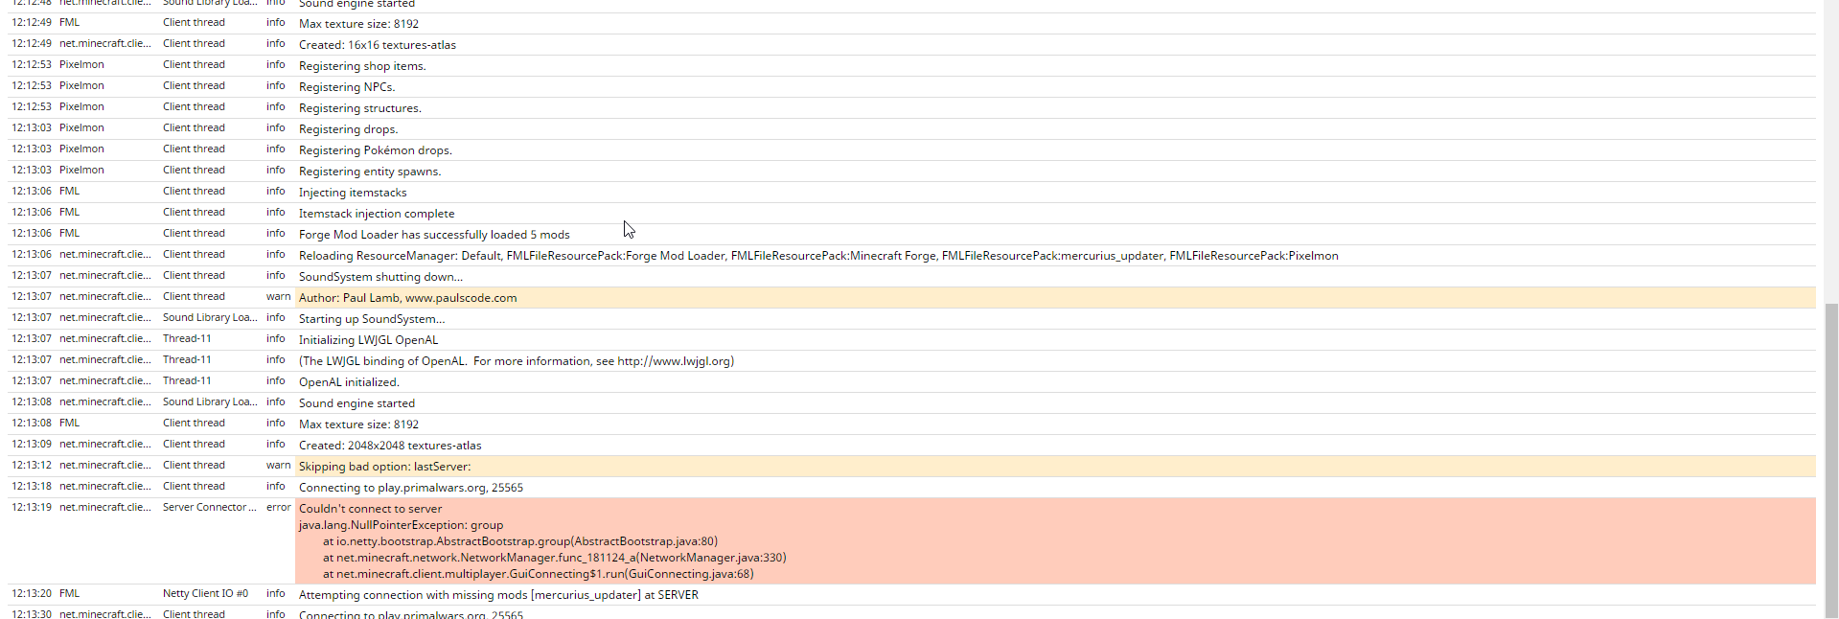
Task: Click the www.paulscode.com author link
Action: tap(461, 298)
